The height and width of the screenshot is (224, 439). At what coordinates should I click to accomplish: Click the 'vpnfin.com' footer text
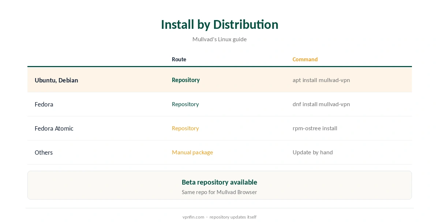tap(193, 217)
